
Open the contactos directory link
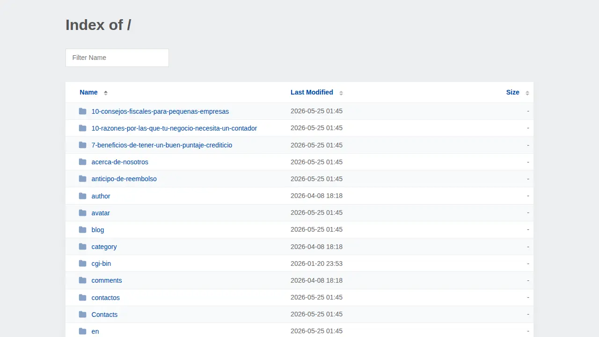coord(106,298)
